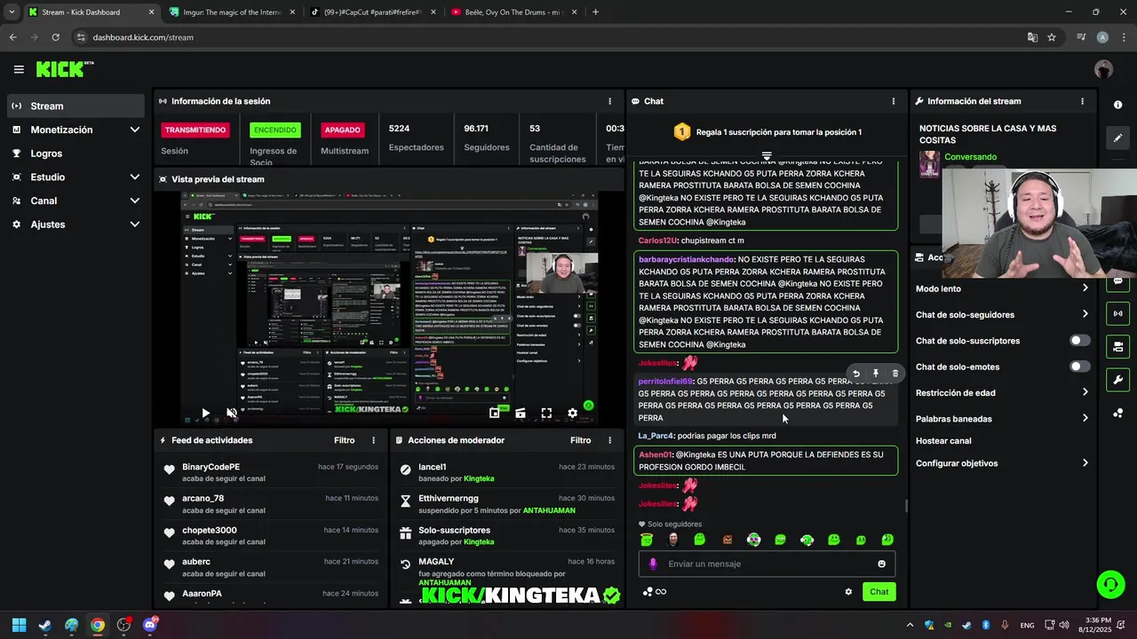Click the broadcast signal icon in right rail

1117,313
